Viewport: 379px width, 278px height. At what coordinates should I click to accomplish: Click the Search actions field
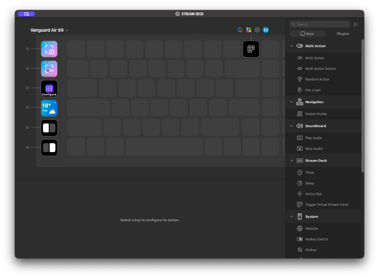click(x=320, y=24)
